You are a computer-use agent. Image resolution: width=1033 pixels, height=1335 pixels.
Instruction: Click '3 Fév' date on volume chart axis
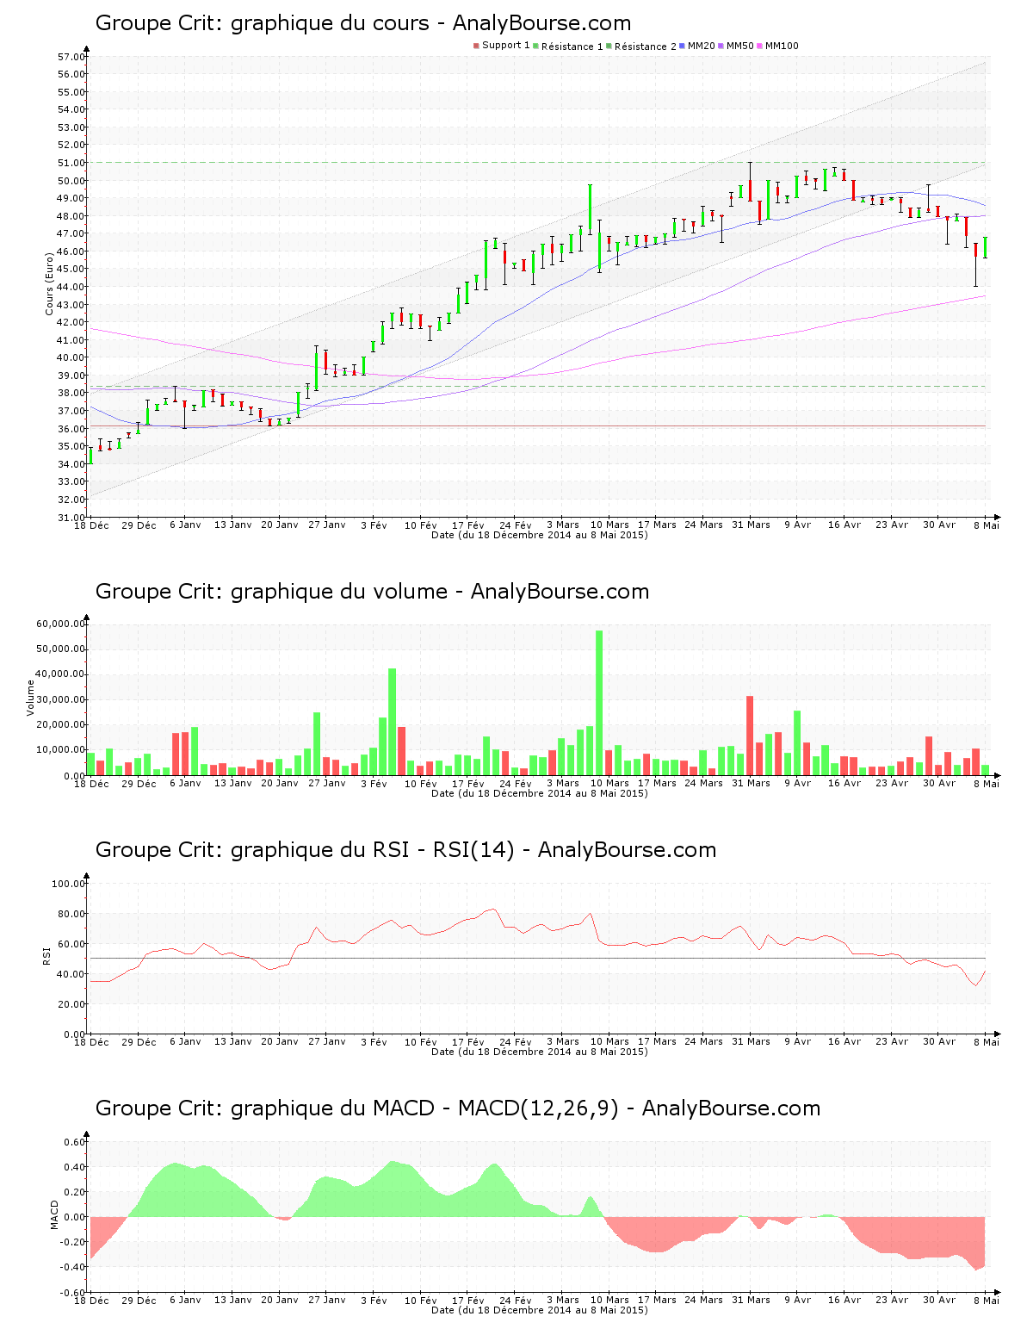click(374, 783)
